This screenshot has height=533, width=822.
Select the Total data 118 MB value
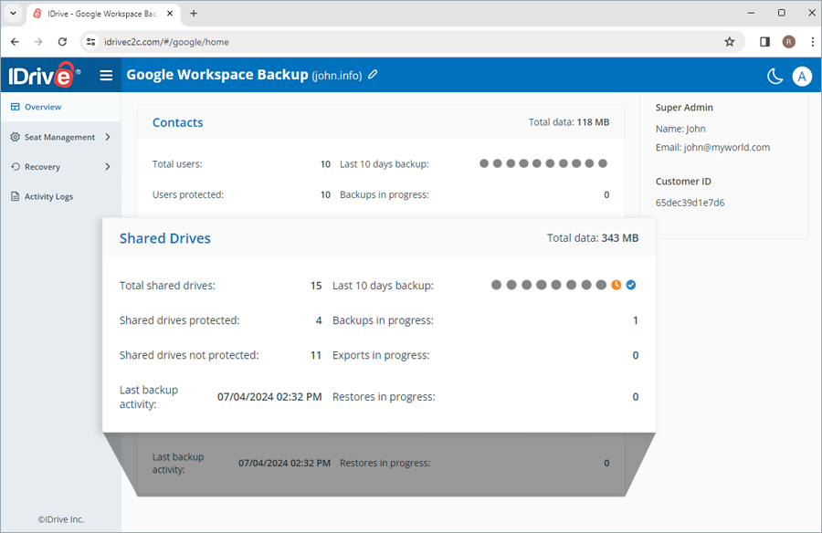(593, 122)
